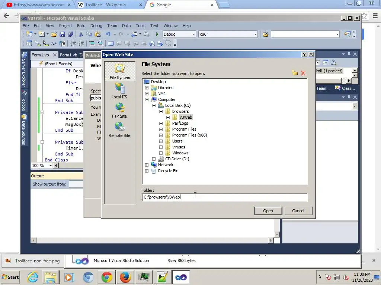Expand the CD Drive (D:) node

154,159
